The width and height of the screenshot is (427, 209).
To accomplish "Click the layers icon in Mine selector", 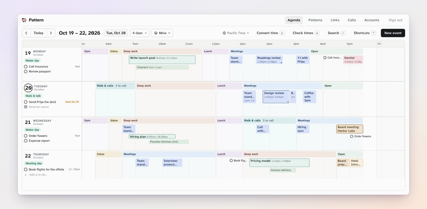I will point(156,33).
